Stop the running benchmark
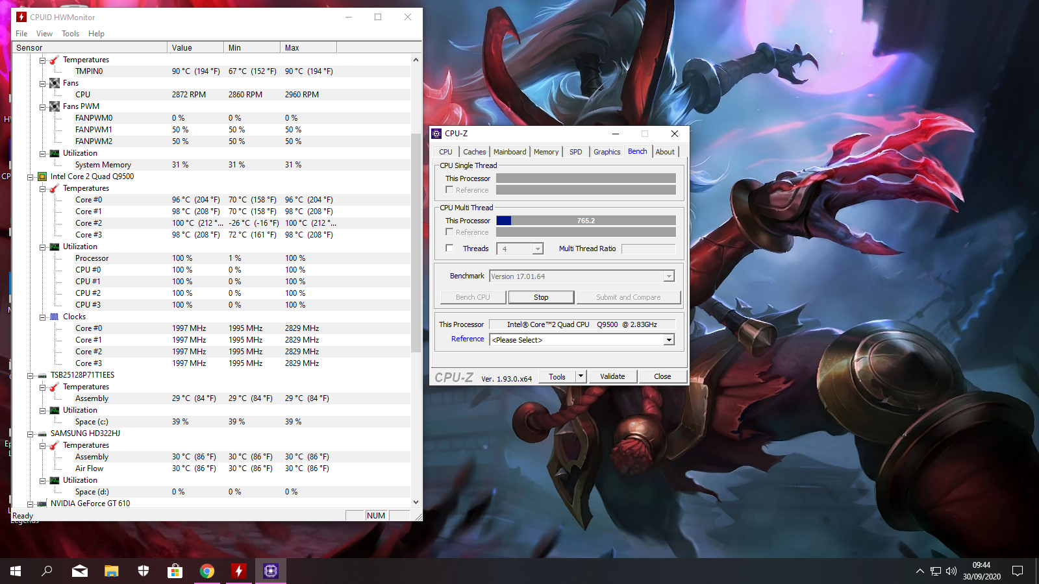 (x=541, y=297)
